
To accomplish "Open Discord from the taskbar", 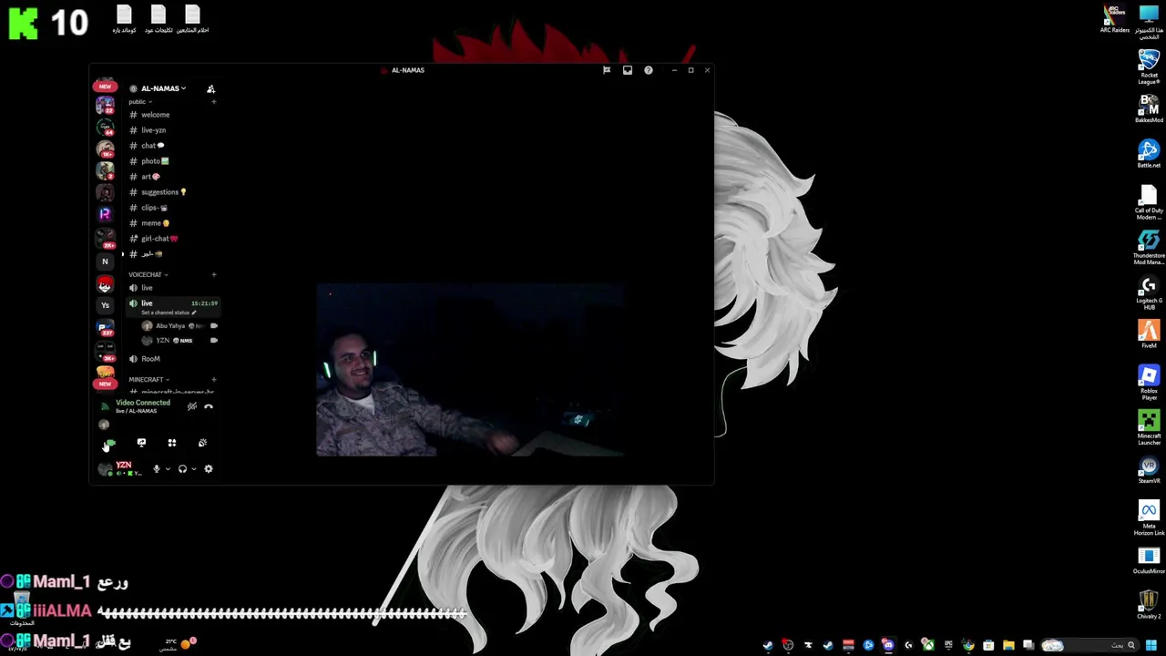I will tap(888, 645).
